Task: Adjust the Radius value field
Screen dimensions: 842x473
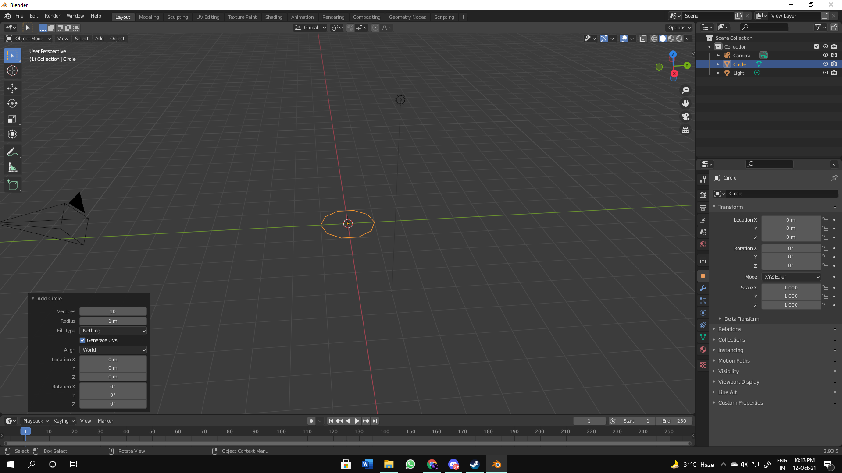Action: [113, 321]
